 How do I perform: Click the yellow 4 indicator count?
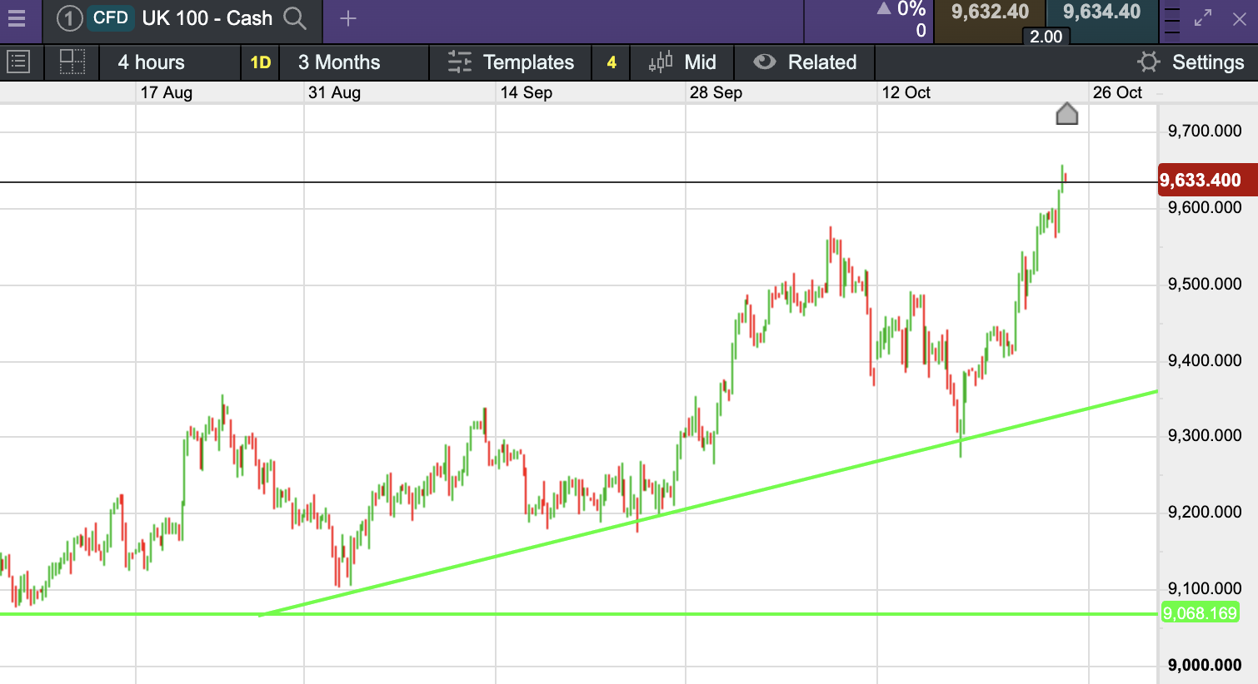click(612, 62)
